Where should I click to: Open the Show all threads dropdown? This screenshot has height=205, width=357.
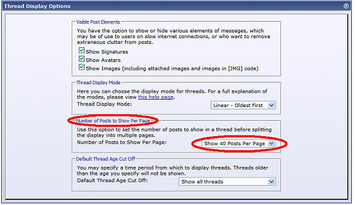(x=227, y=182)
